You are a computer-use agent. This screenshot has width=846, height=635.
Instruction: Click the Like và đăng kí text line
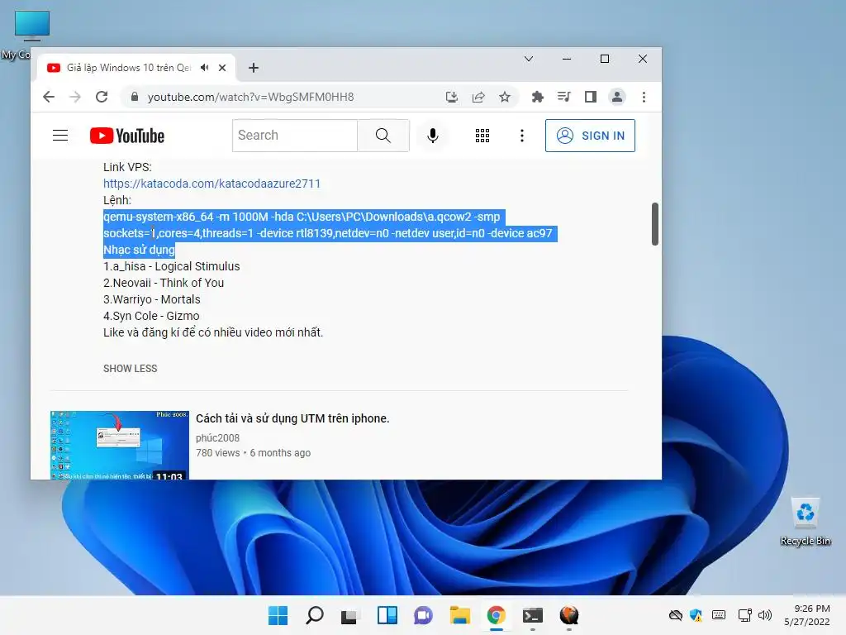(x=213, y=332)
